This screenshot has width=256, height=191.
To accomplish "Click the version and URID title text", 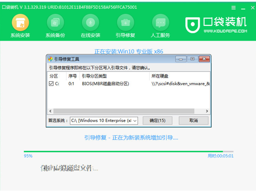I will [69, 7].
